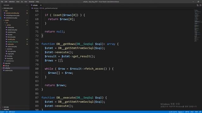
Task: Open ArticleRepository.php in Explorer
Action: (13, 15)
